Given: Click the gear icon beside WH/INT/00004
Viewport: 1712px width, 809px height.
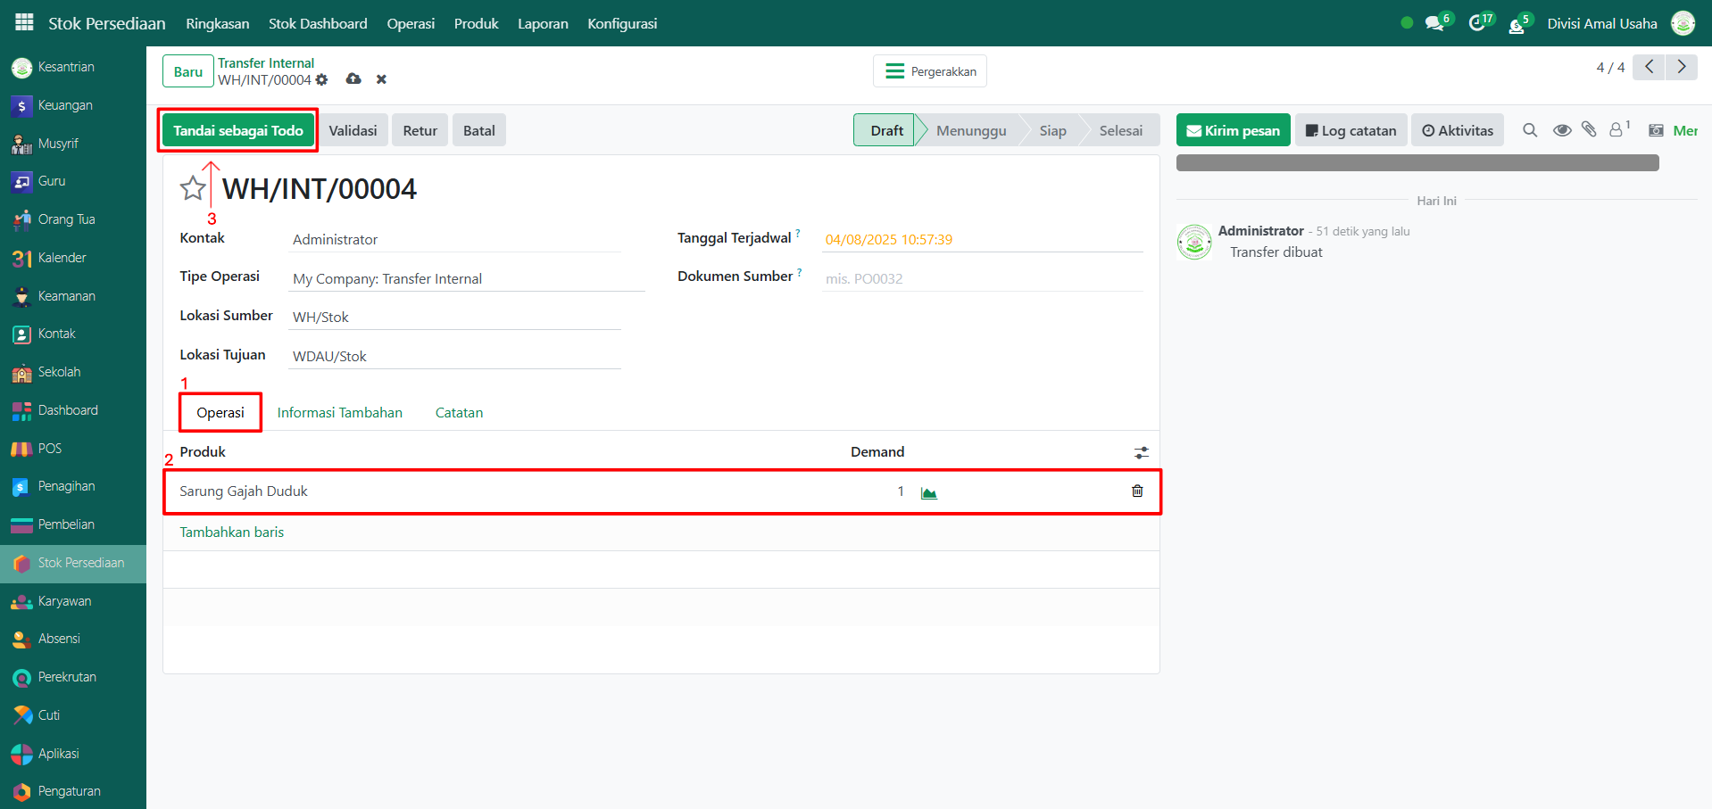Looking at the screenshot, I should (322, 80).
